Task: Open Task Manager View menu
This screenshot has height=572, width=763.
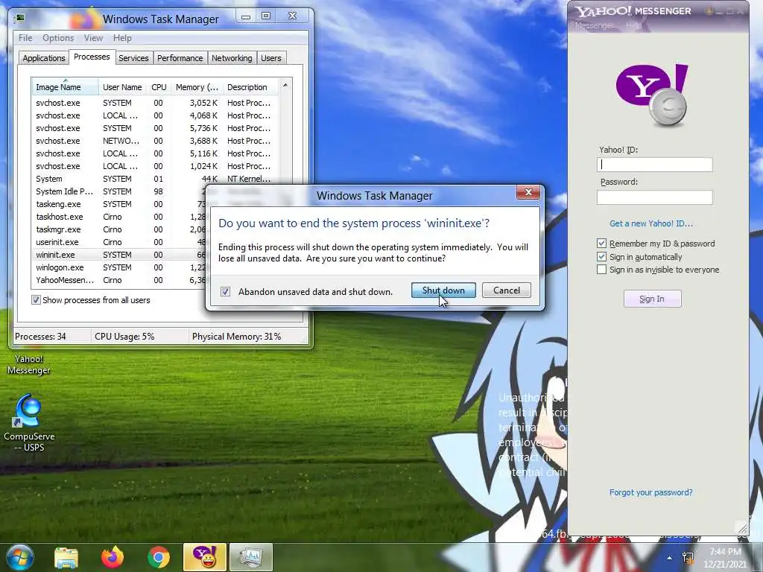Action: pyautogui.click(x=93, y=38)
